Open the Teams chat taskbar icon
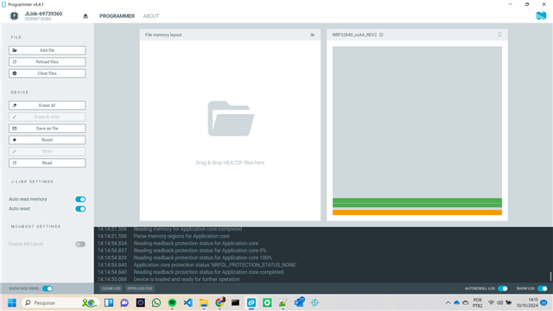 point(124,302)
